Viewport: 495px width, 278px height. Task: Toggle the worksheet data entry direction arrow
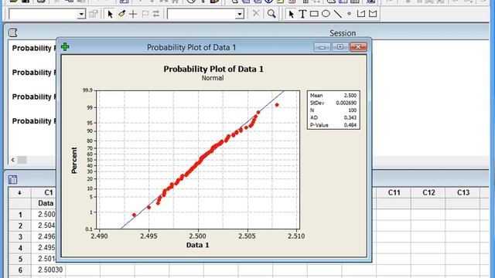coord(19,192)
